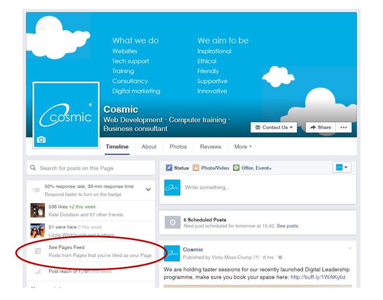The image size is (383, 300).
Task: Click the search magnifier icon
Action: [33, 168]
